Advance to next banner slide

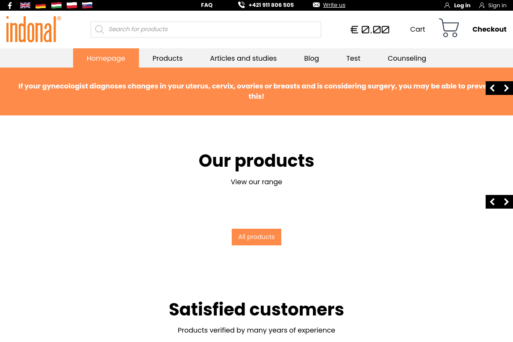[506, 88]
